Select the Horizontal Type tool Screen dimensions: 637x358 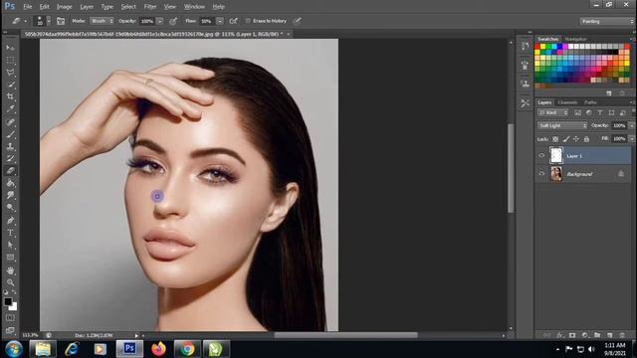coord(10,233)
